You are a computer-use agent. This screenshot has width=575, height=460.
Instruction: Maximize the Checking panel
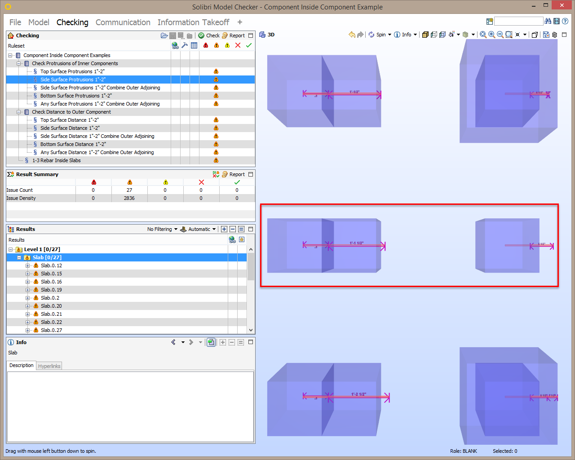[251, 35]
